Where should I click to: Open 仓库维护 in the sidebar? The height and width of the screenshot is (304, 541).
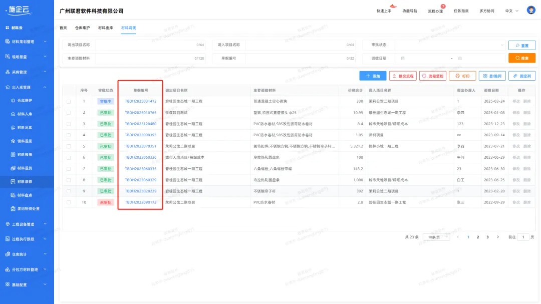point(25,101)
